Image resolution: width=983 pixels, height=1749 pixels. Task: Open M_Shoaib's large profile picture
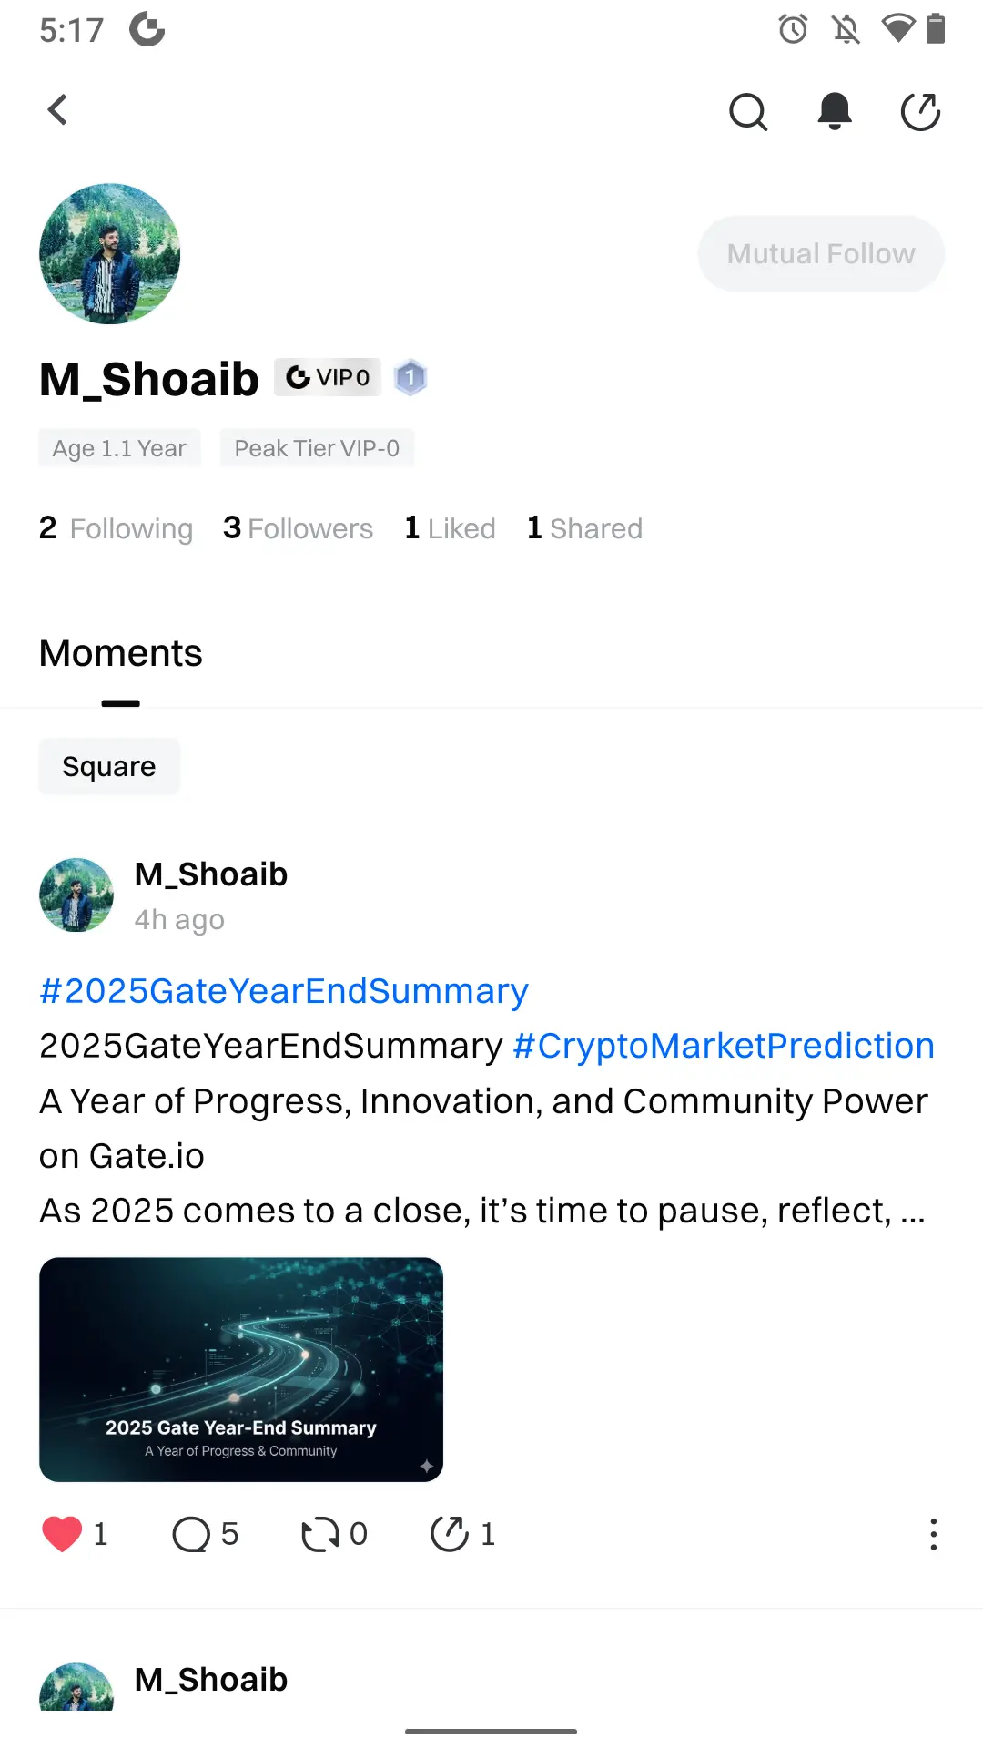pyautogui.click(x=110, y=254)
